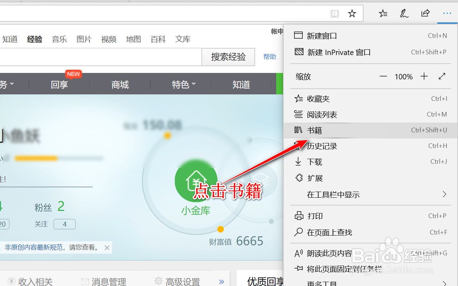Click the 搜索经验 search button
The image size is (458, 286).
tap(228, 57)
